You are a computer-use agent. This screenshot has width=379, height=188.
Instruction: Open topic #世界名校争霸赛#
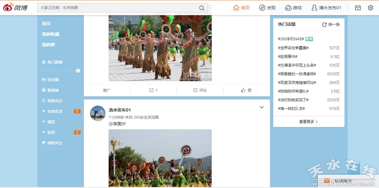pos(293,48)
